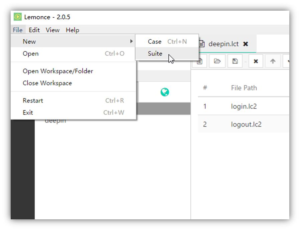The height and width of the screenshot is (230, 300).
Task: Expand the New submenu entry
Action: [x=73, y=41]
